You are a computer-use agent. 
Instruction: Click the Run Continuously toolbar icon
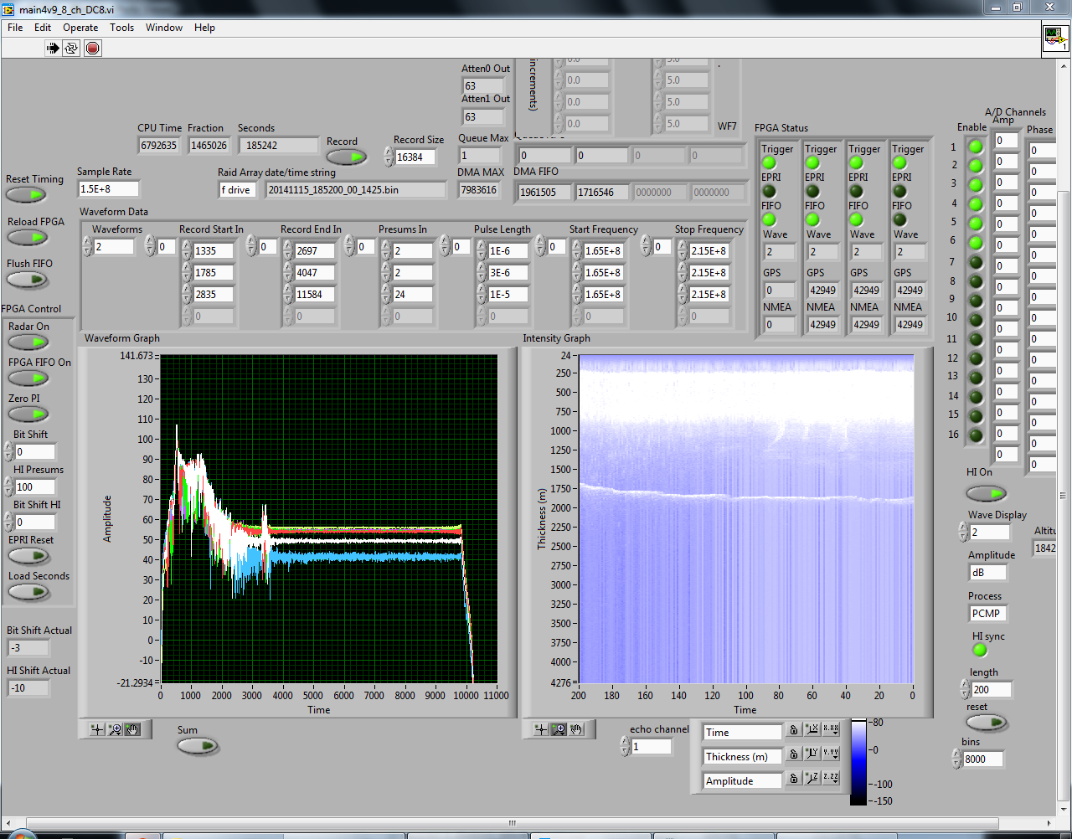[71, 49]
